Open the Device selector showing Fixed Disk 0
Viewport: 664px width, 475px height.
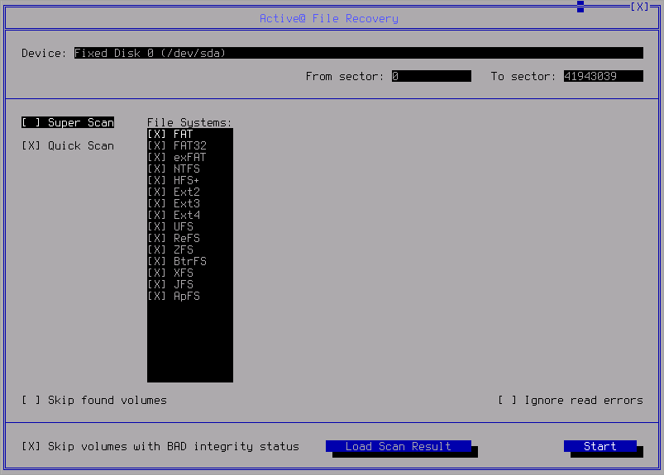tap(359, 54)
